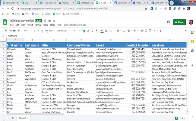
Task: Open the Format menu
Action: [38, 25]
